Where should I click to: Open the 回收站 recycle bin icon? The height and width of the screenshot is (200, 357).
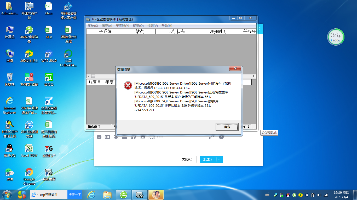pos(10,80)
